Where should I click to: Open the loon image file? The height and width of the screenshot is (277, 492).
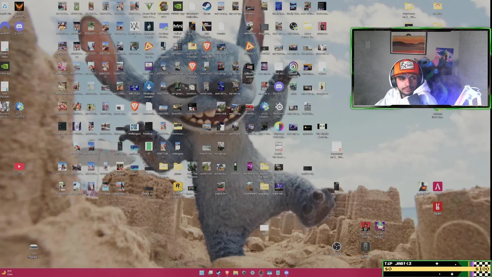(x=134, y=169)
